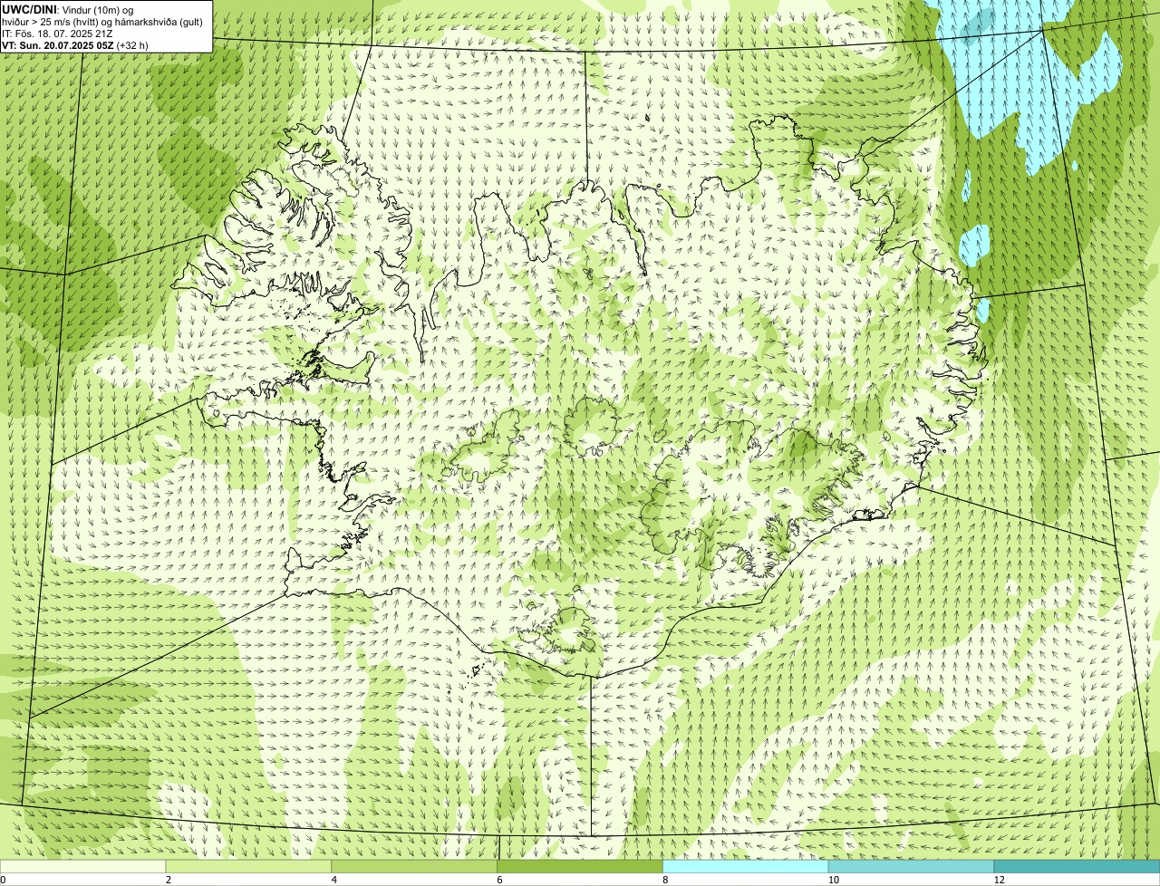The width and height of the screenshot is (1160, 886).
Task: Click the 8–10 m/s light cyan legend segment
Action: 746,866
